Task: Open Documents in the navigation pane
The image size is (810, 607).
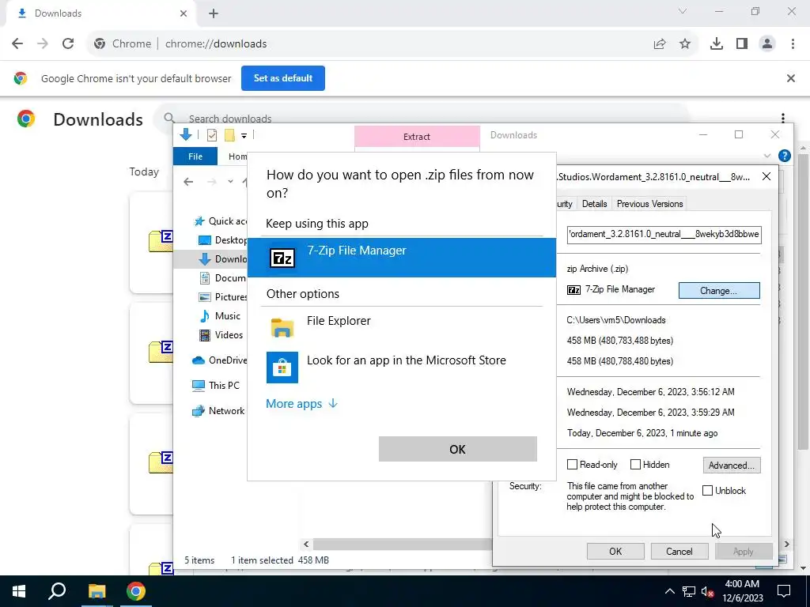Action: 222,277
